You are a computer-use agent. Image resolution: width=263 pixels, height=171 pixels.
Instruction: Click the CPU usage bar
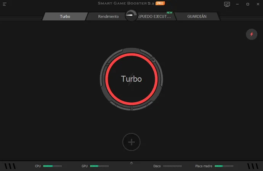(x=53, y=166)
